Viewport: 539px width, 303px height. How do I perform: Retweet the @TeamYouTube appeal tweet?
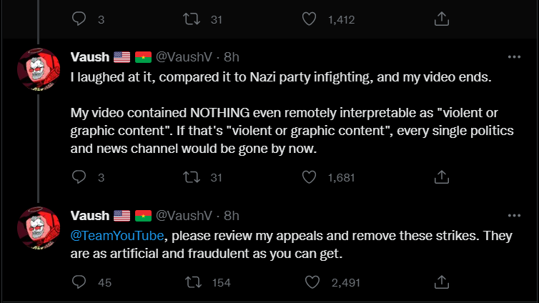click(x=193, y=282)
